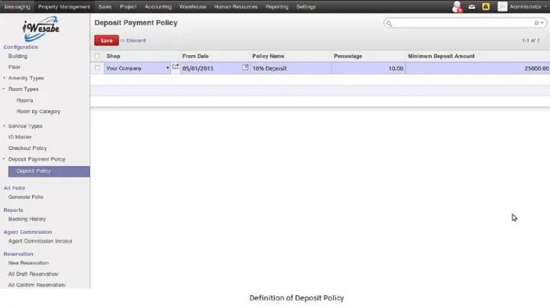The width and height of the screenshot is (550, 306).
Task: Edit the Percentage field showing 10.00
Action: pos(368,68)
